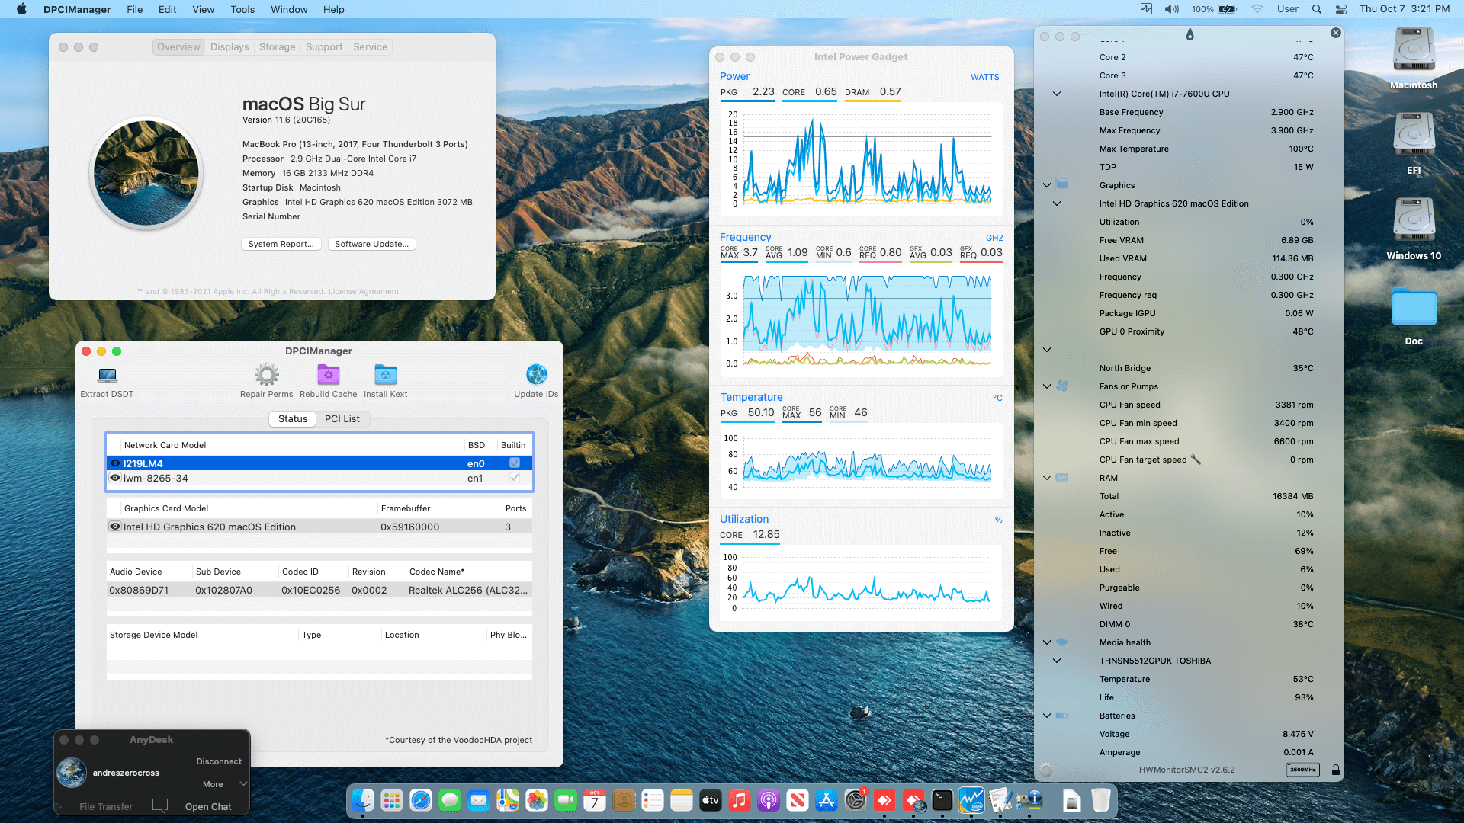Click Framebuffer column header

coord(406,508)
